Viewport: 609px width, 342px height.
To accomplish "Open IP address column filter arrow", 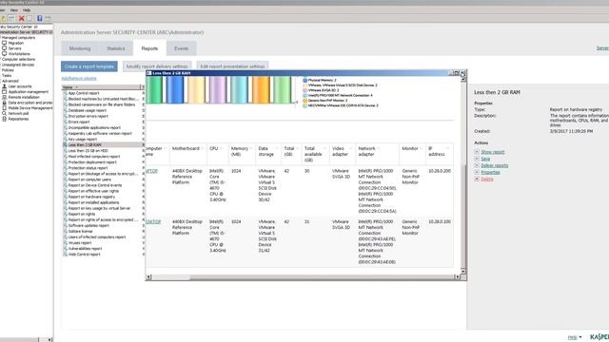I will point(447,148).
